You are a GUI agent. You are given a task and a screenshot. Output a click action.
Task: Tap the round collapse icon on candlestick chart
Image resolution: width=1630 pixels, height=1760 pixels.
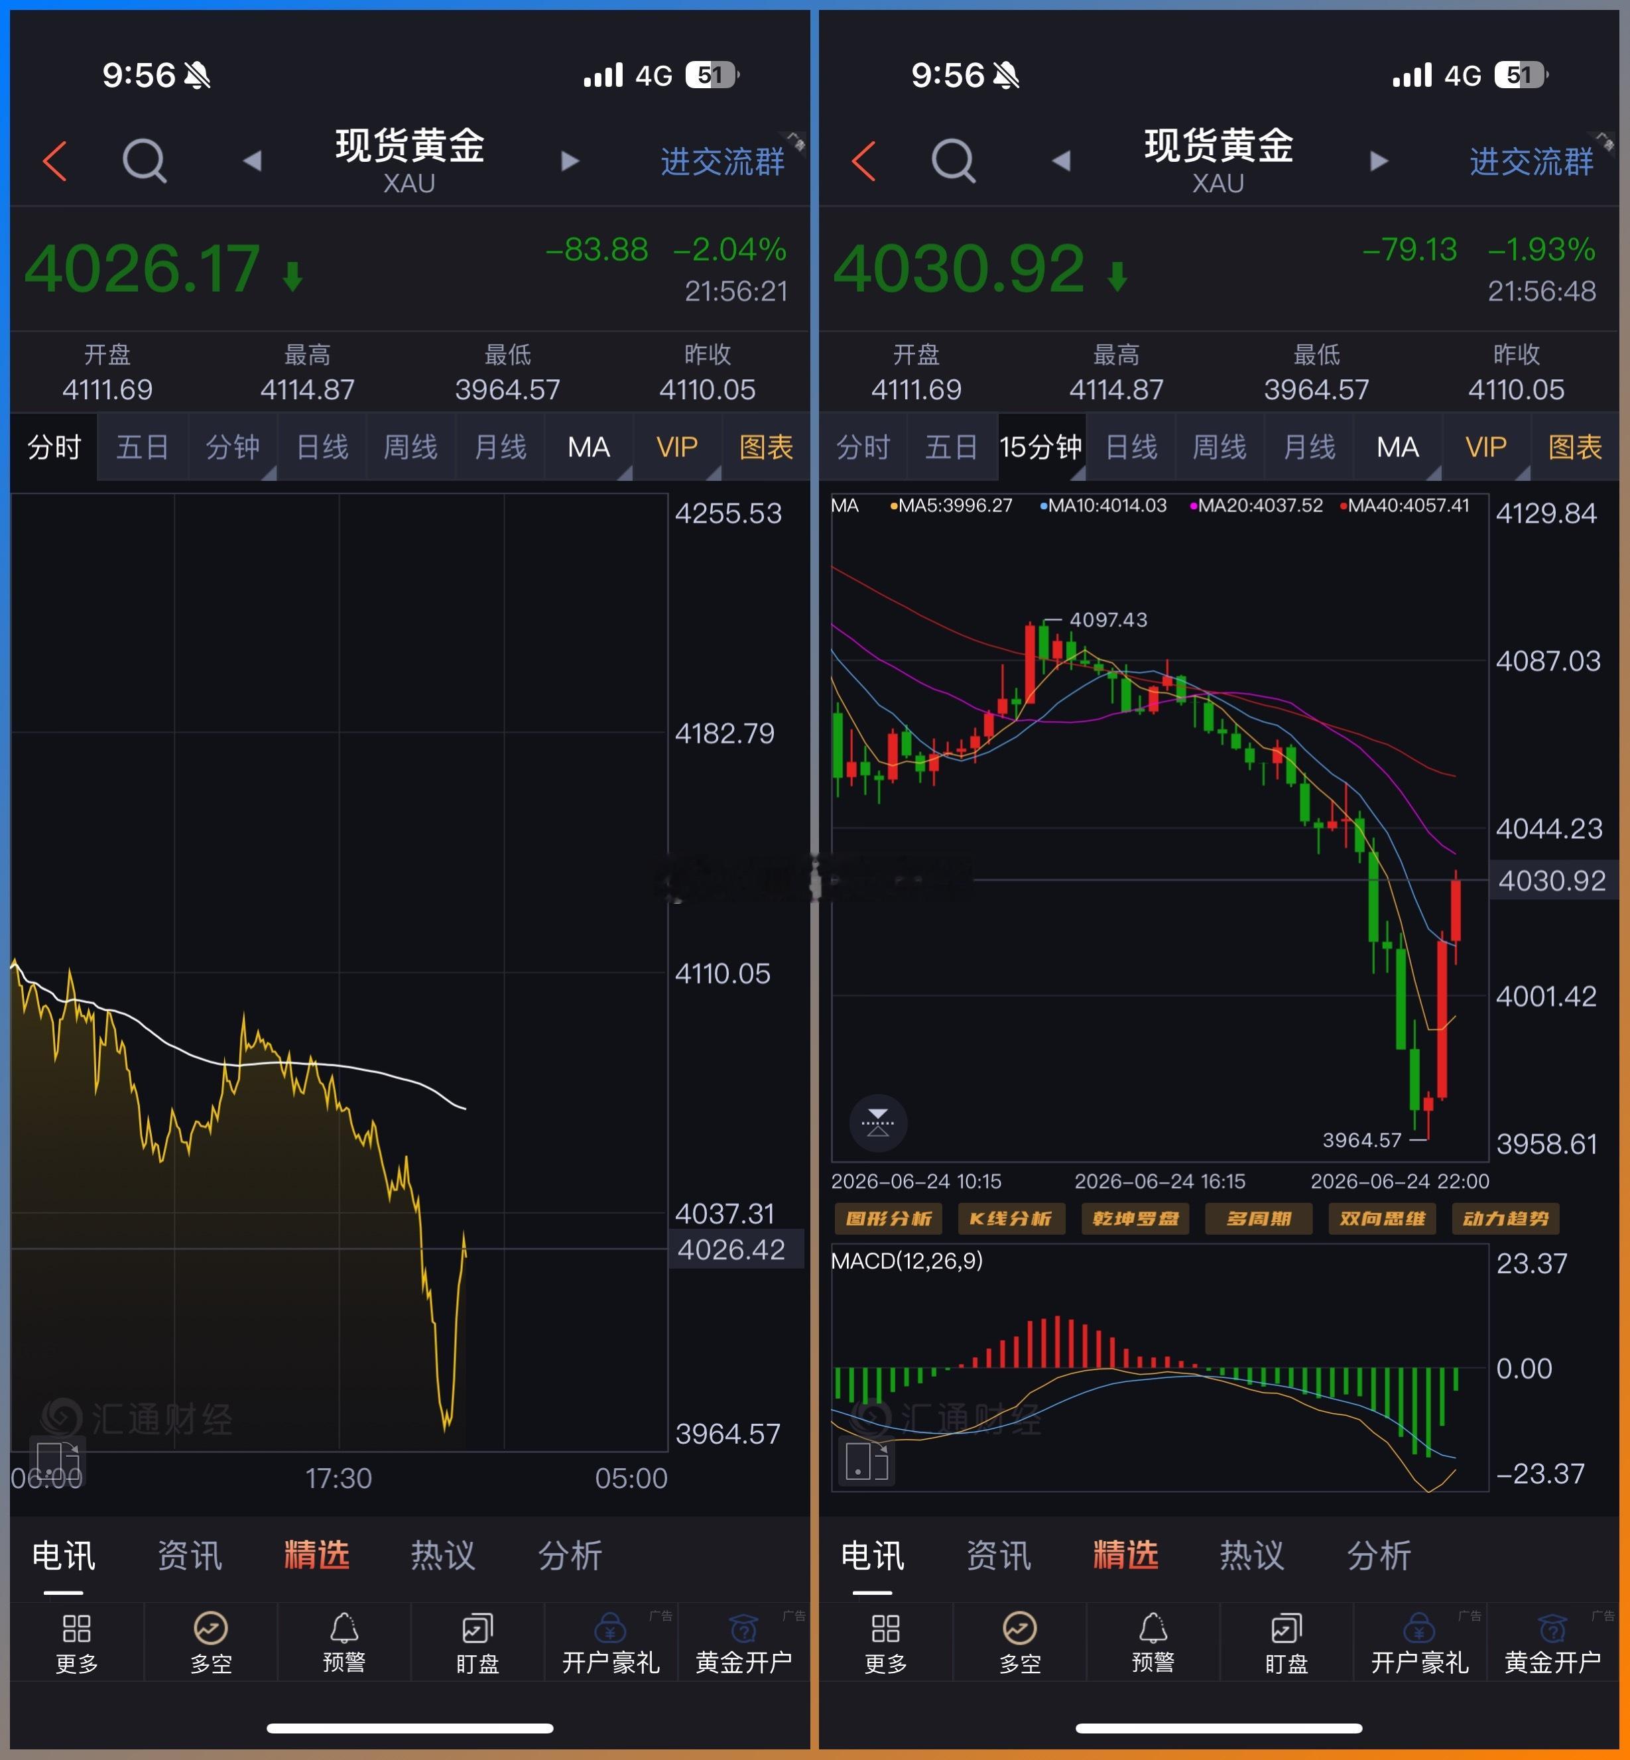[x=877, y=1123]
